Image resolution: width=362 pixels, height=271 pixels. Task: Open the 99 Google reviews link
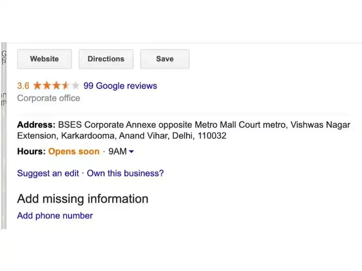point(120,86)
